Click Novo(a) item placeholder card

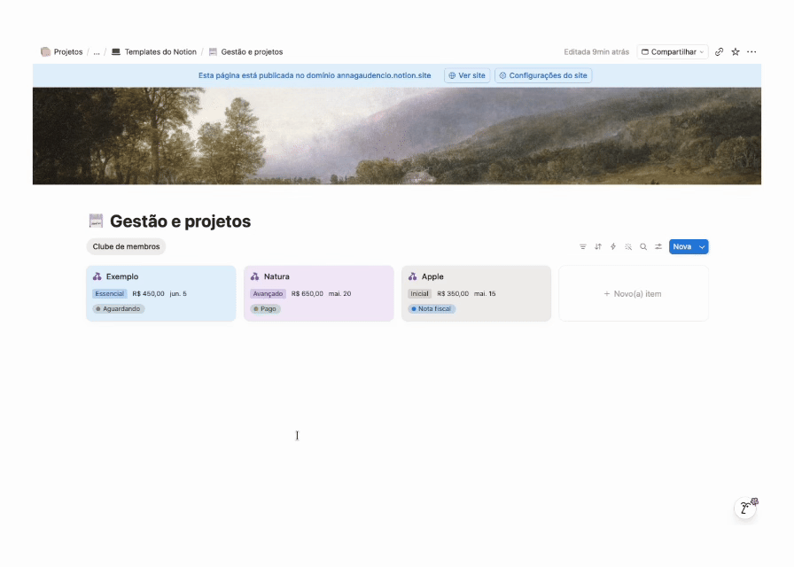coord(633,293)
